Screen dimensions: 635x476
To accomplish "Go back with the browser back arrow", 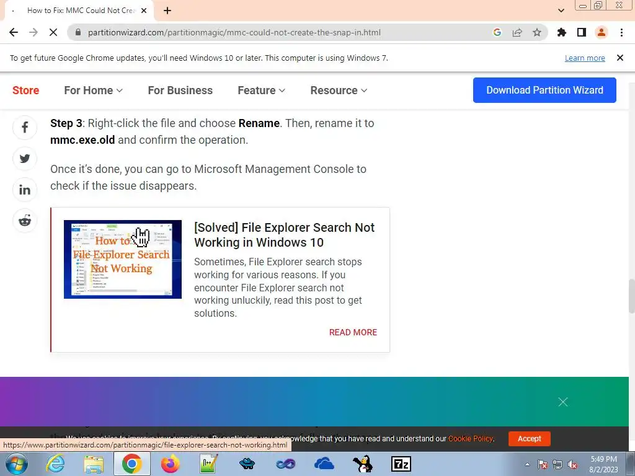I will (14, 32).
